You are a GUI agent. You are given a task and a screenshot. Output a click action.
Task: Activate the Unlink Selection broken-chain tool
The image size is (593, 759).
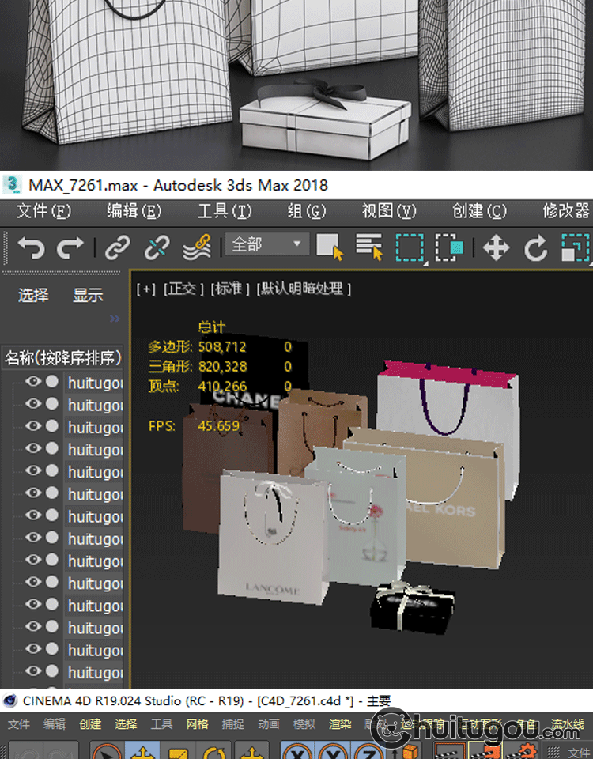(157, 247)
